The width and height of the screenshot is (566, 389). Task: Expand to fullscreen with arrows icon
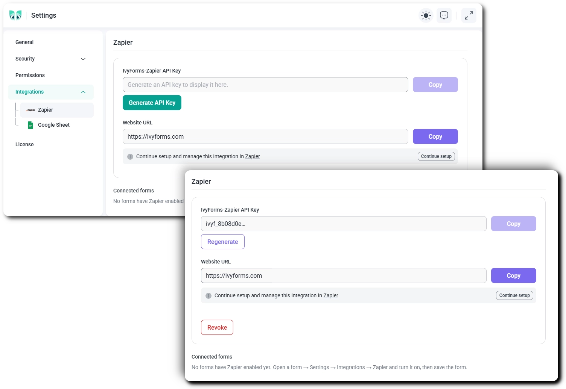pyautogui.click(x=469, y=15)
